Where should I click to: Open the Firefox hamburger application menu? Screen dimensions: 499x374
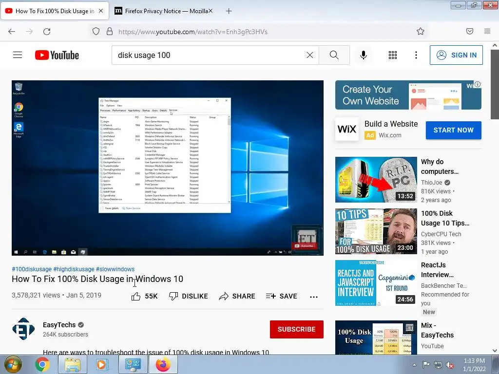point(487,31)
